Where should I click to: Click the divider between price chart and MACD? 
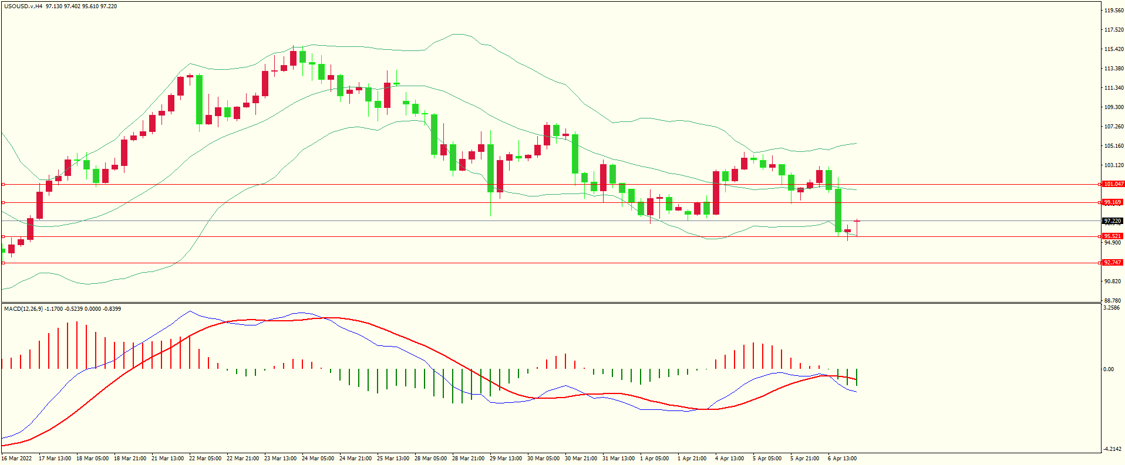pos(550,303)
